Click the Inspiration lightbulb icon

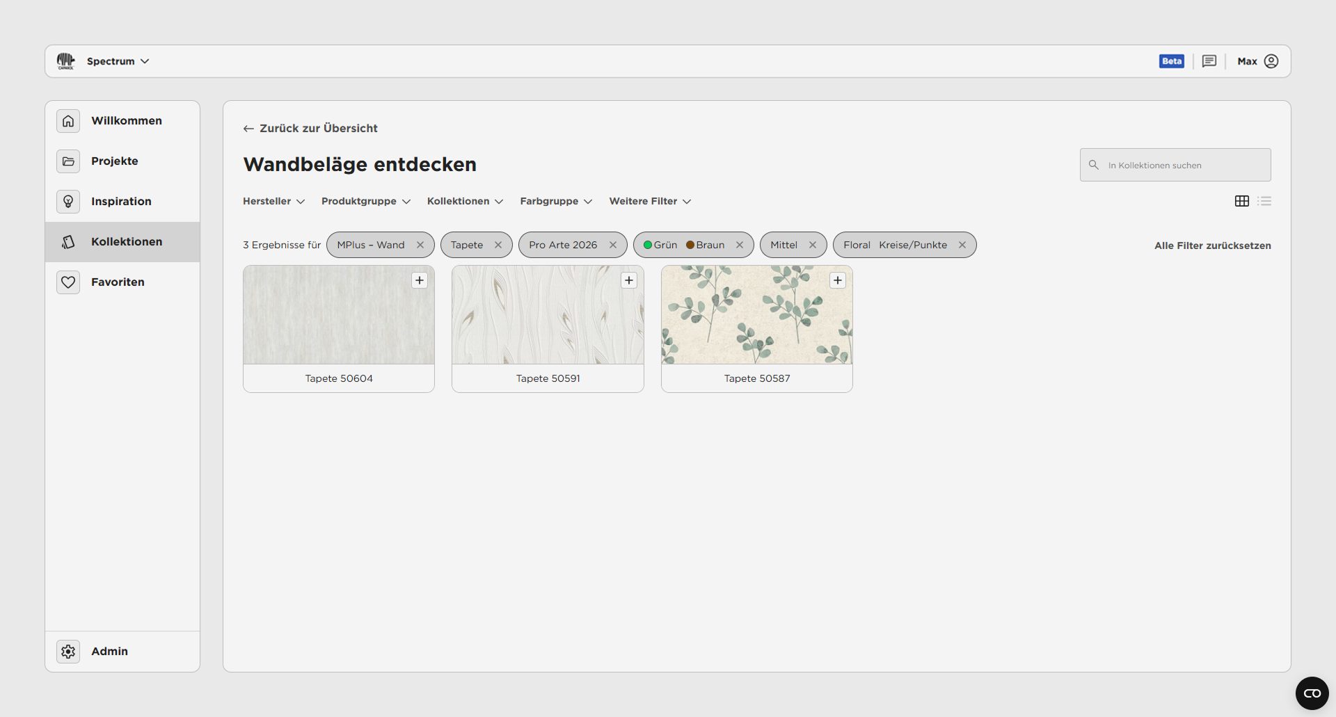point(68,202)
